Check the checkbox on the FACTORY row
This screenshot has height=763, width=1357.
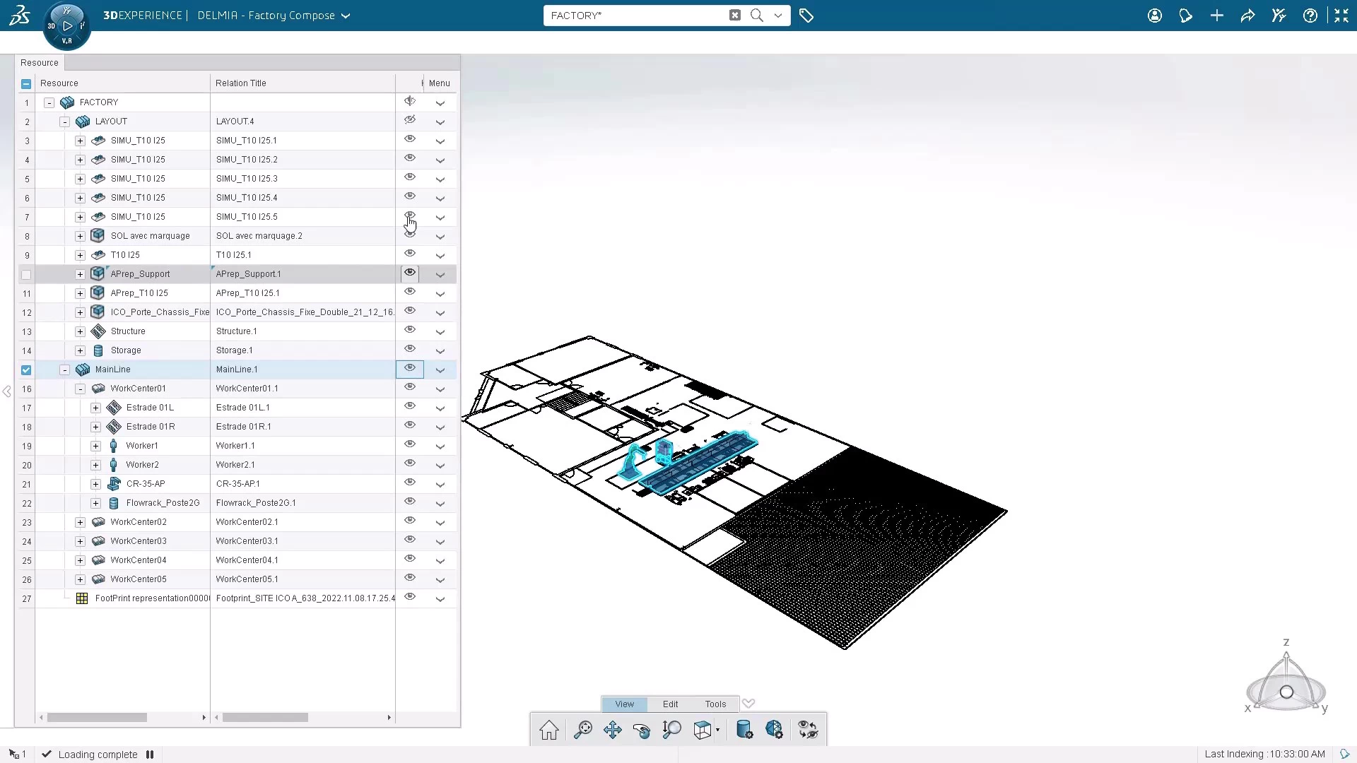point(26,102)
